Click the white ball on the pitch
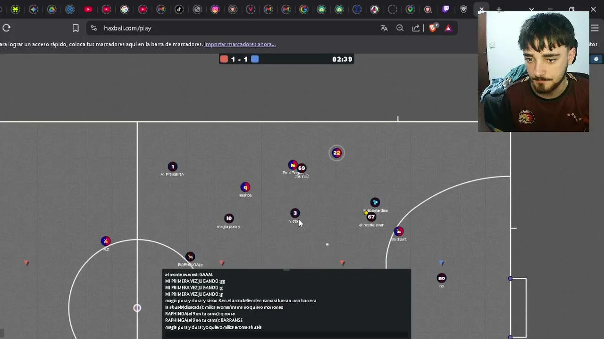The image size is (604, 339). [x=327, y=244]
